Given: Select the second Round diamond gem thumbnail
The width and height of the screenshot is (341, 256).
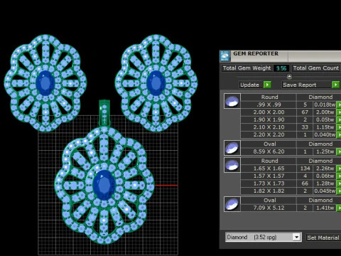Looking at the screenshot, I should click(x=232, y=165).
